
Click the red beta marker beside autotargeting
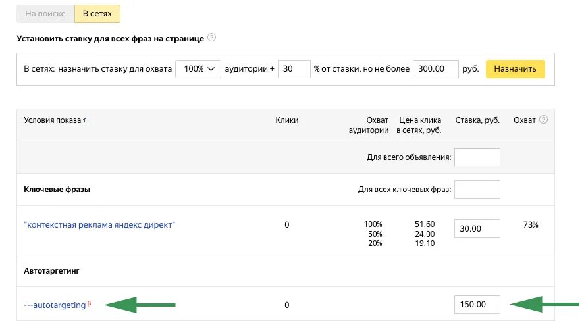pyautogui.click(x=89, y=303)
